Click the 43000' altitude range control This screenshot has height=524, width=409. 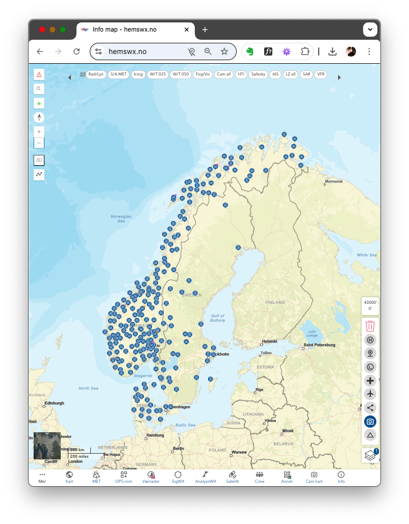pyautogui.click(x=370, y=305)
